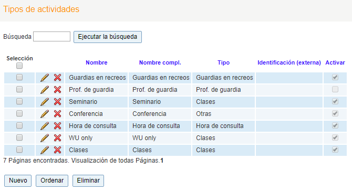The height and width of the screenshot is (191, 352).
Task: Click the Nuevo button
Action: tap(18, 181)
